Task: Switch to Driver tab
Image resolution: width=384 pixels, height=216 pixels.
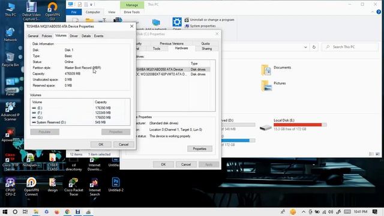Action: click(x=74, y=36)
